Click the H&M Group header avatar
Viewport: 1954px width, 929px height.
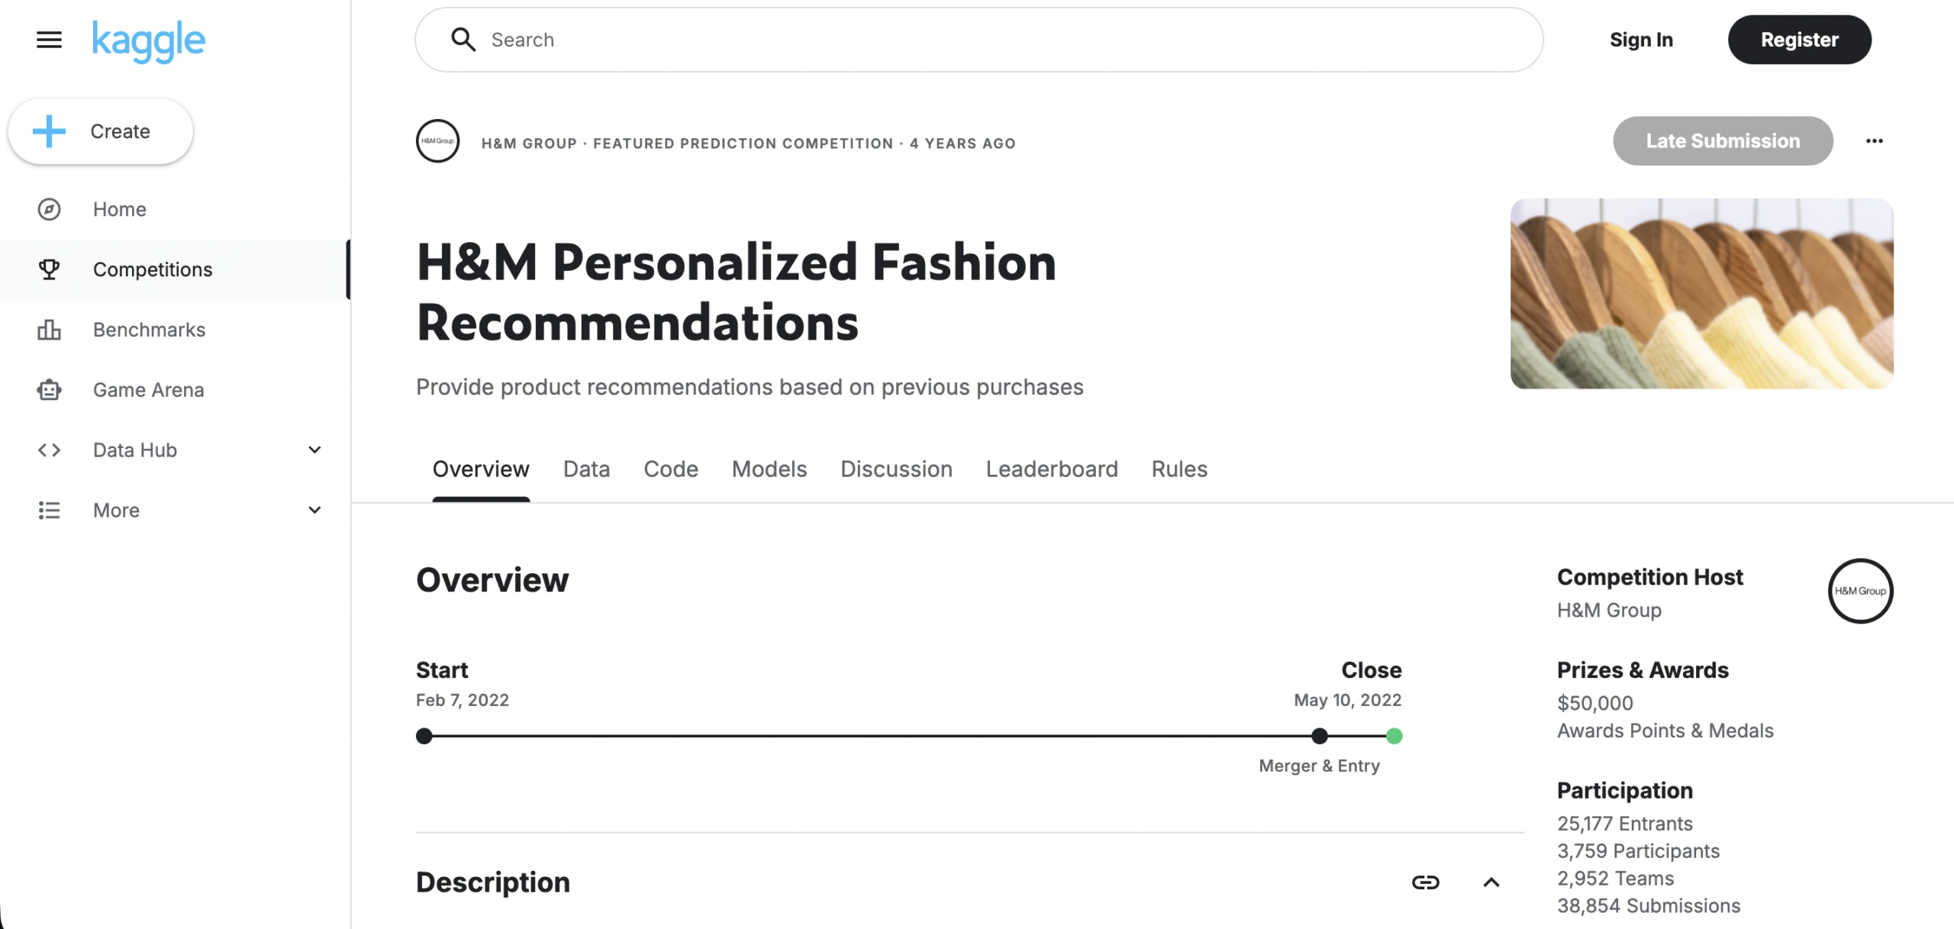click(437, 141)
